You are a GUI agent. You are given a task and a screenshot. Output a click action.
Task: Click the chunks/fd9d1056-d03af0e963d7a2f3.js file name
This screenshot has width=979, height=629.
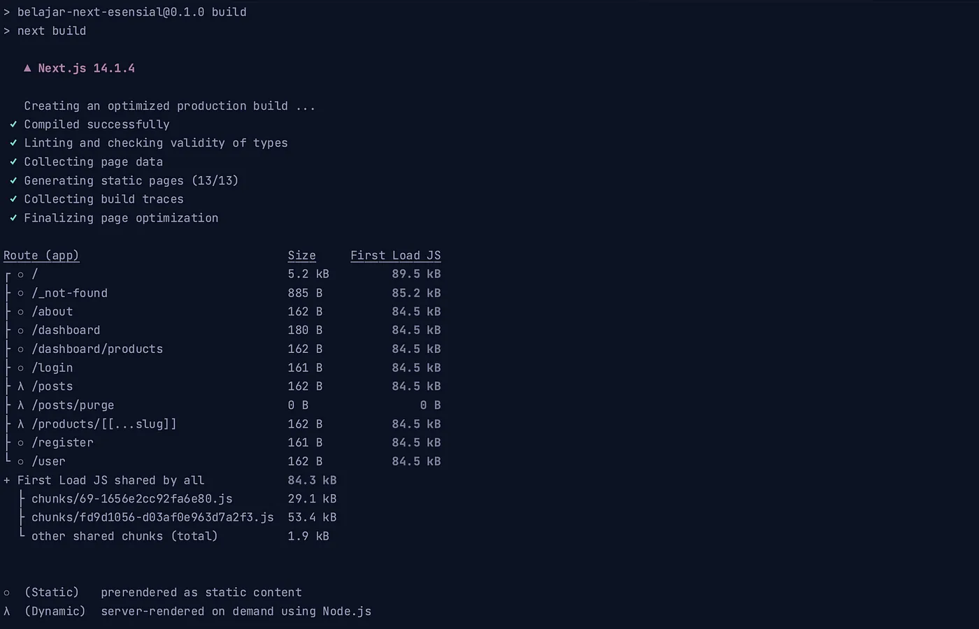point(152,518)
